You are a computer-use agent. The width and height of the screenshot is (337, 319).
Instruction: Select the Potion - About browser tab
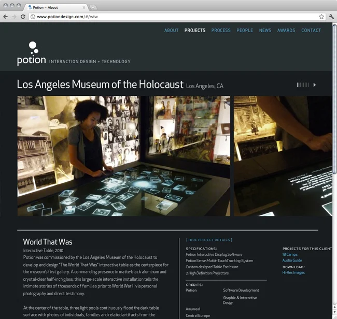coord(57,8)
